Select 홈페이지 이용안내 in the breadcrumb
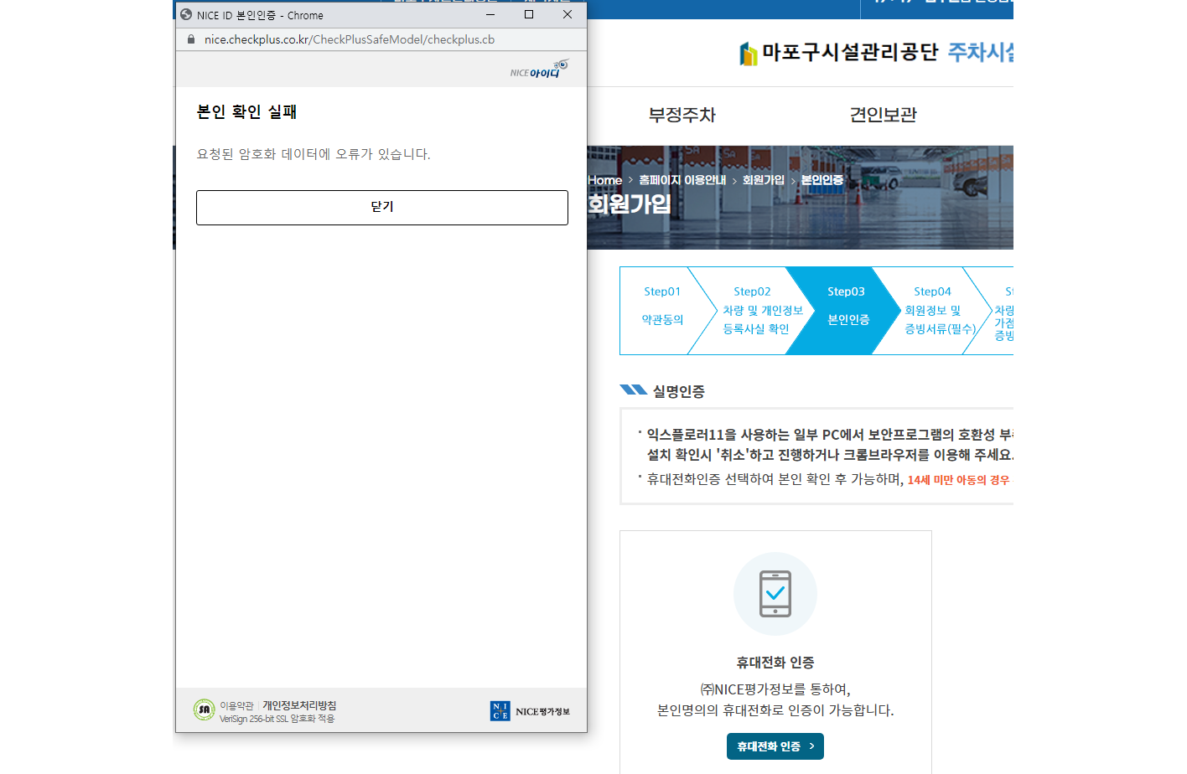This screenshot has width=1187, height=774. pos(682,180)
